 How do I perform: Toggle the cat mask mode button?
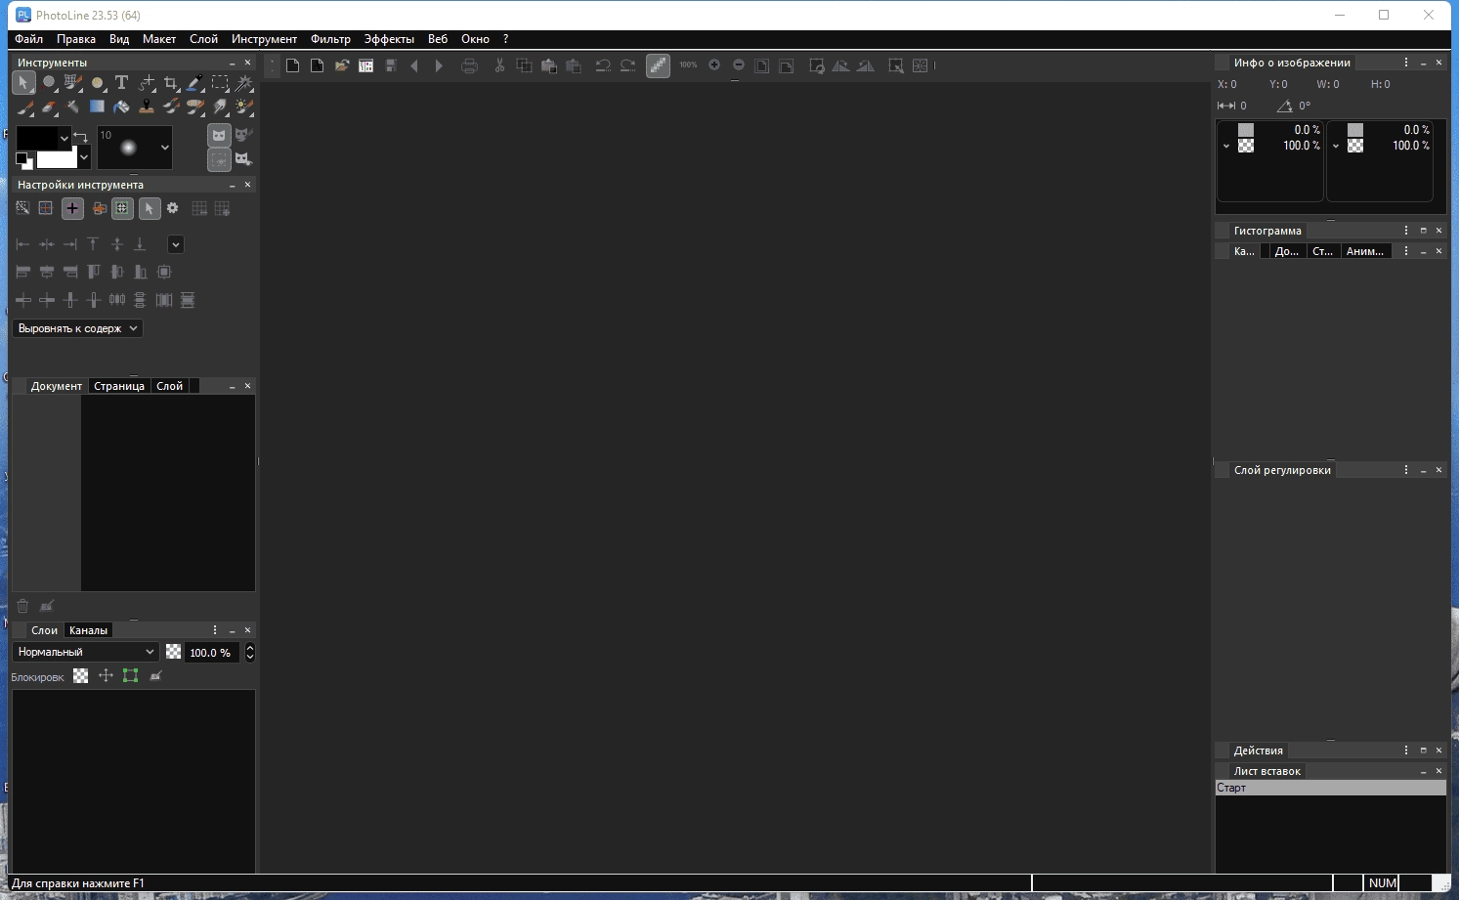(219, 135)
